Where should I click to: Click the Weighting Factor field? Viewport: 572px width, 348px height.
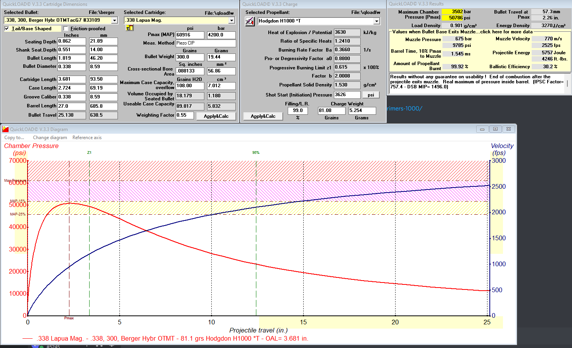tap(185, 115)
